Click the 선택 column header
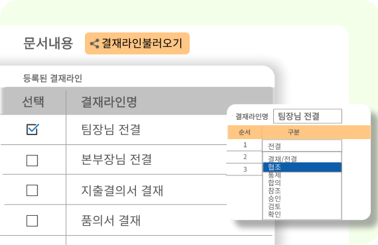 coord(33,101)
